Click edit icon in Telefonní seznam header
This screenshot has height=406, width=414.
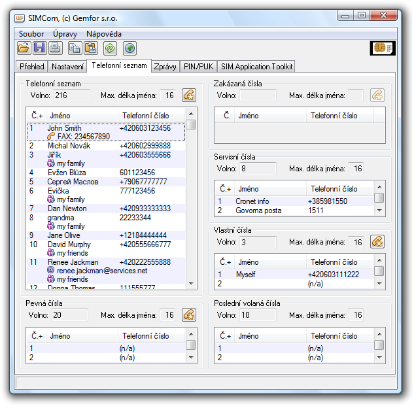188,95
